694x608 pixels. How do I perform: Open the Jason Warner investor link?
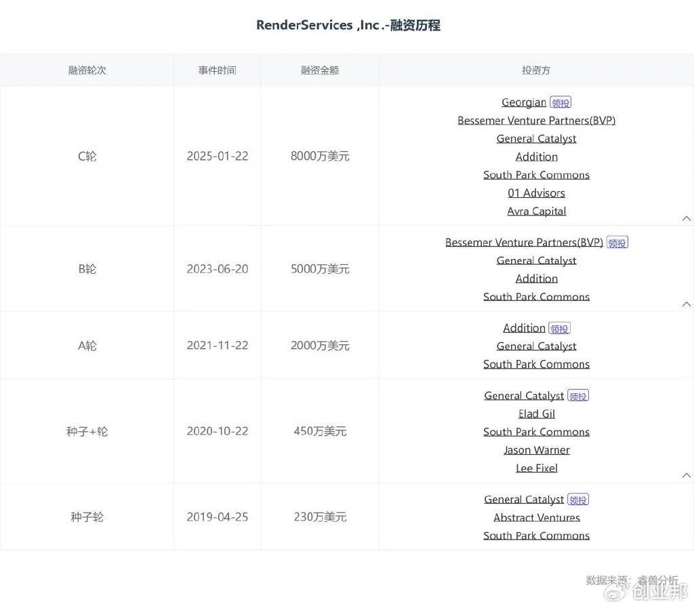(537, 450)
